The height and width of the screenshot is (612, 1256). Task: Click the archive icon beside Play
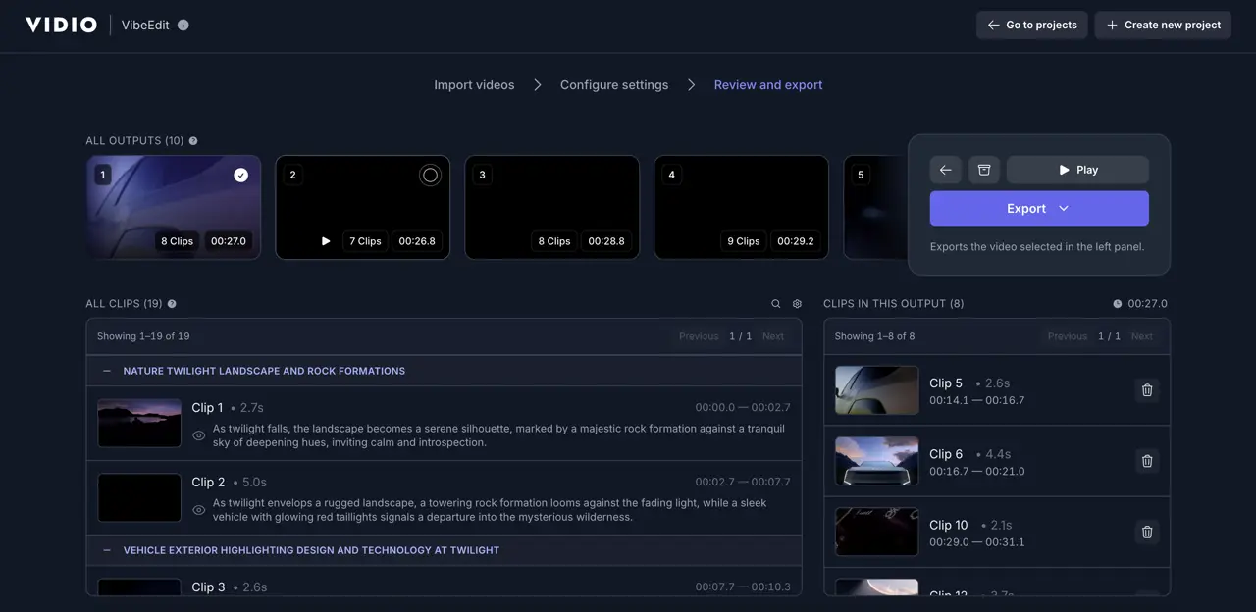pos(983,170)
